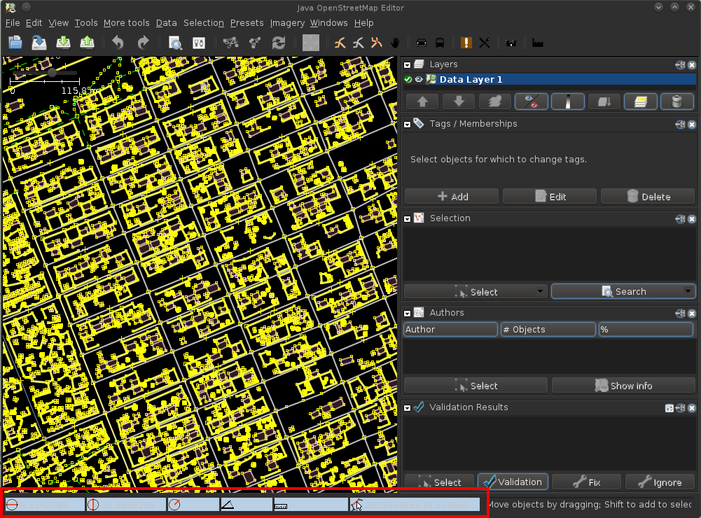Image resolution: width=701 pixels, height=518 pixels.
Task: Collapse the Tags / Memberships panel
Action: point(408,125)
